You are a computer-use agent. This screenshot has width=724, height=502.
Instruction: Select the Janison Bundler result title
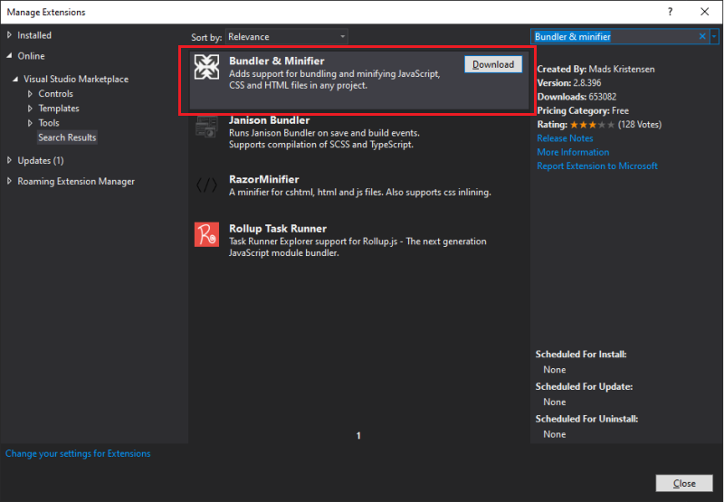(x=269, y=120)
